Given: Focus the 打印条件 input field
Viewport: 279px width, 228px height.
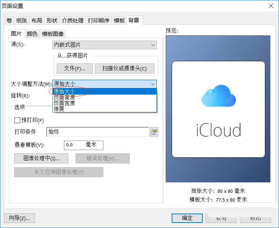Looking at the screenshot, I should click(98, 132).
